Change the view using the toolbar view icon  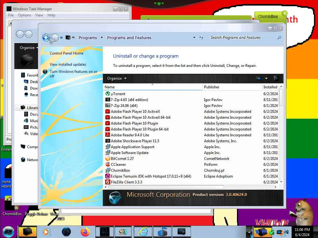(259, 78)
